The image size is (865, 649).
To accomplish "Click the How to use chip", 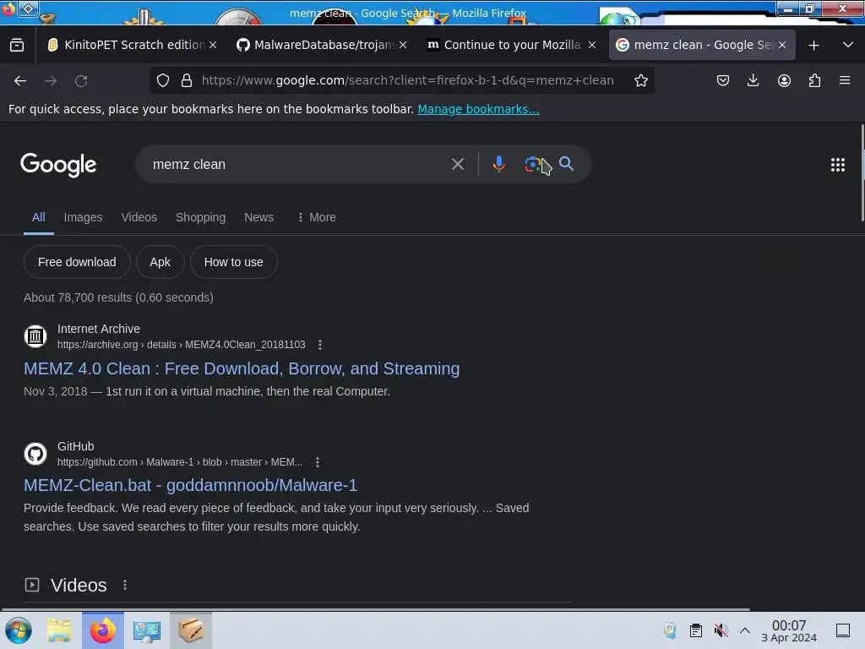I will (x=234, y=262).
